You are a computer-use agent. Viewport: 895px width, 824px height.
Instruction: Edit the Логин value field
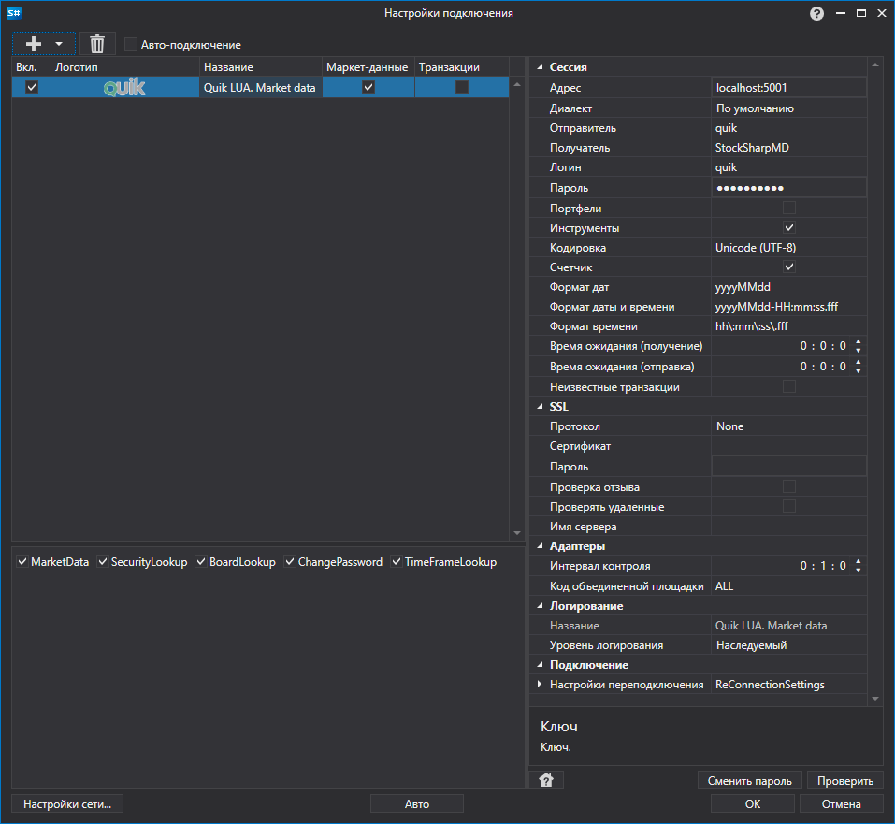coord(788,167)
